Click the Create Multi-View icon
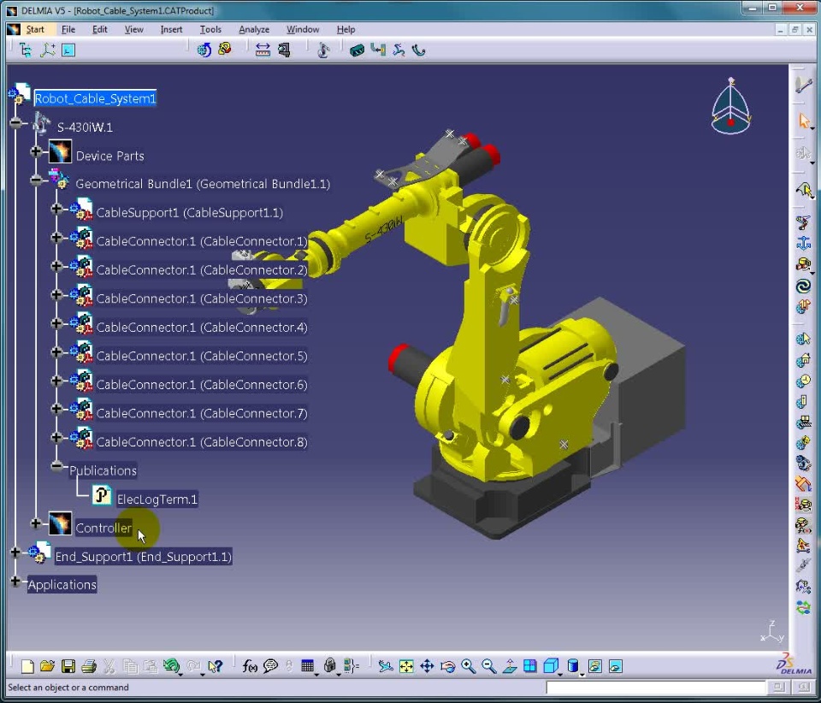This screenshot has height=703, width=821. pyautogui.click(x=530, y=666)
